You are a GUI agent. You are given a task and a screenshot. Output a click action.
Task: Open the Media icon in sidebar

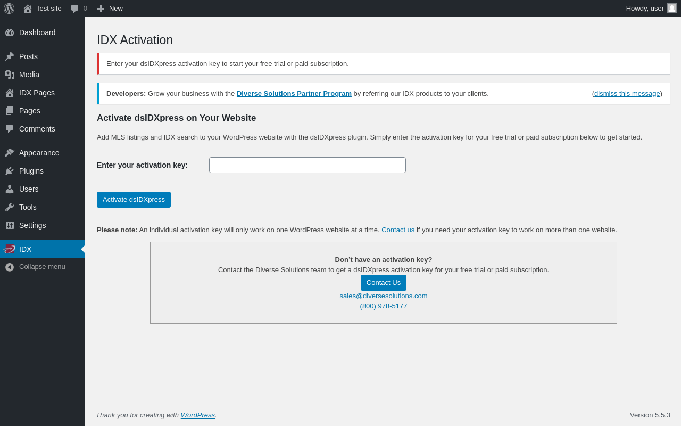point(10,75)
